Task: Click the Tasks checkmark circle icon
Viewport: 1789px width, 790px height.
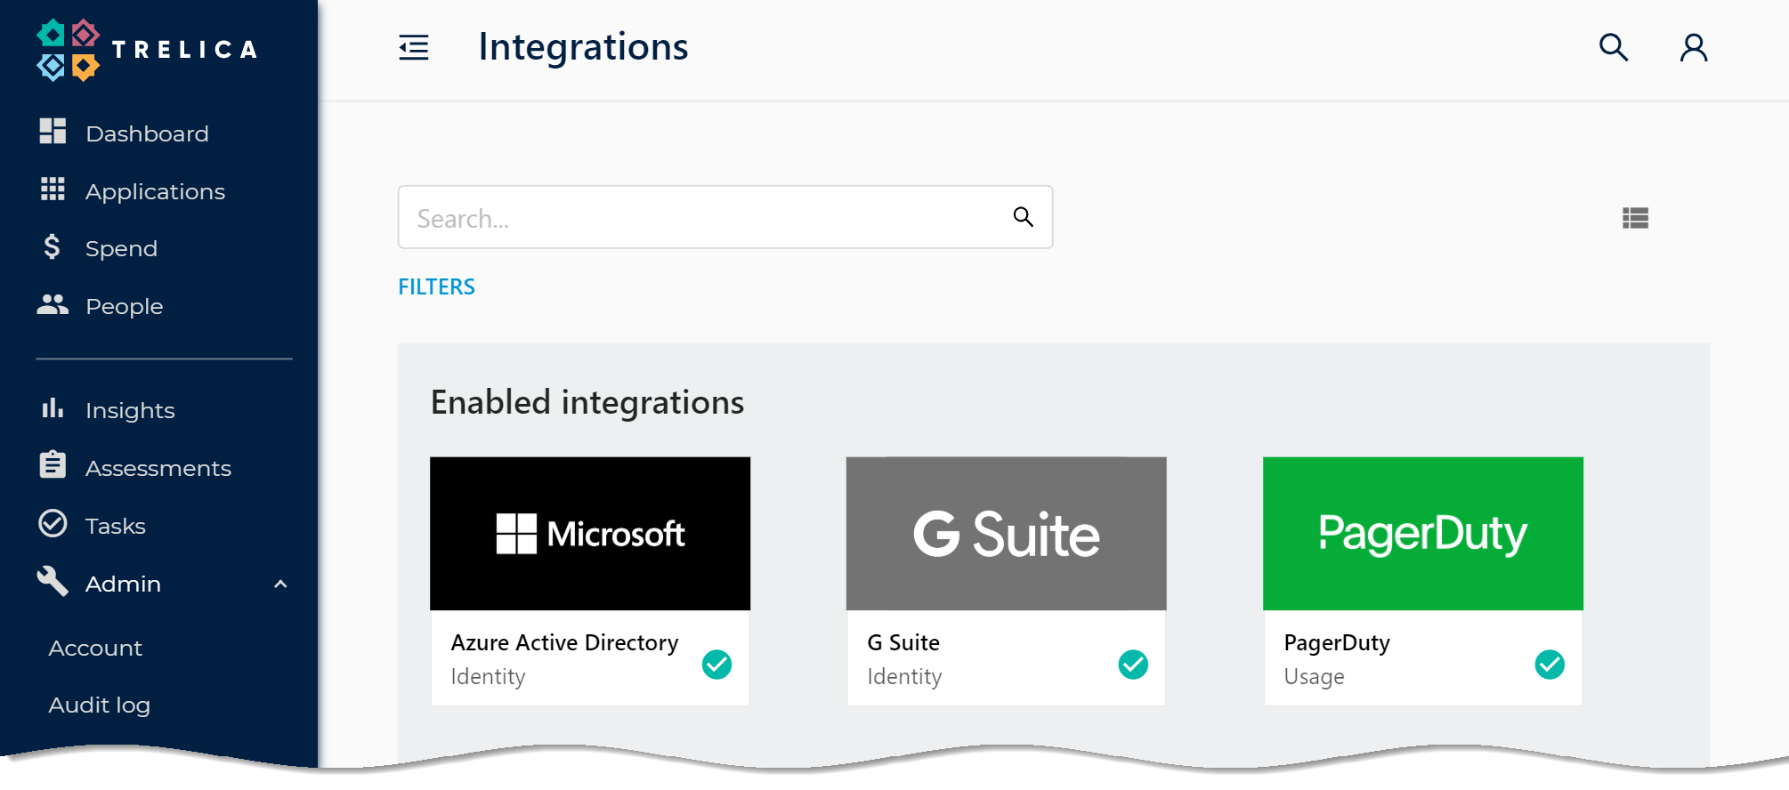Action: tap(53, 523)
